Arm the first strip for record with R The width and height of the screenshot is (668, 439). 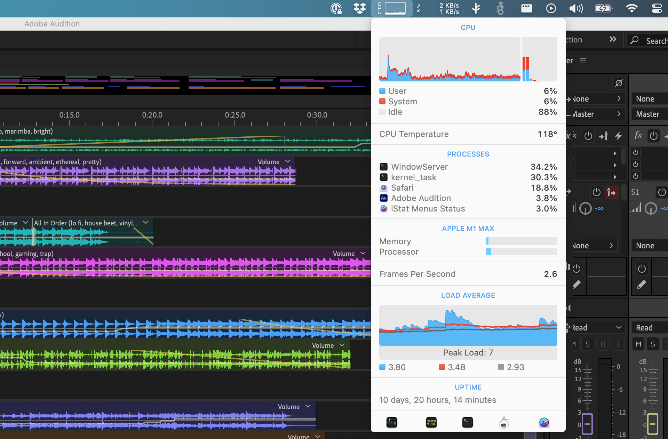(603, 344)
